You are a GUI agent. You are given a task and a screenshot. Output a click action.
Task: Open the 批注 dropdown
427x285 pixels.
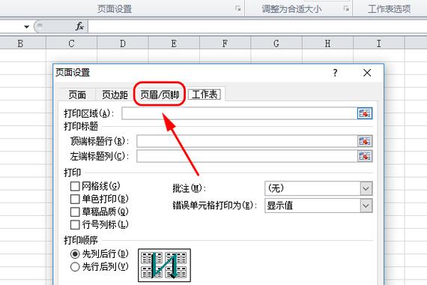click(x=366, y=188)
